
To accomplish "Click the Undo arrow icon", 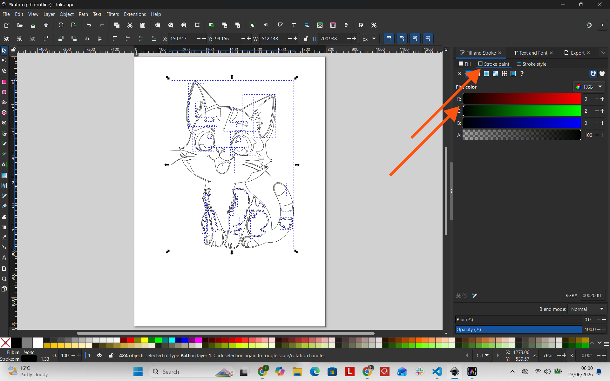I will (89, 25).
